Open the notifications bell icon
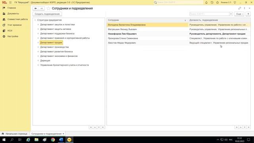Image resolution: width=254 pixels, height=143 pixels. pyautogui.click(x=206, y=2)
